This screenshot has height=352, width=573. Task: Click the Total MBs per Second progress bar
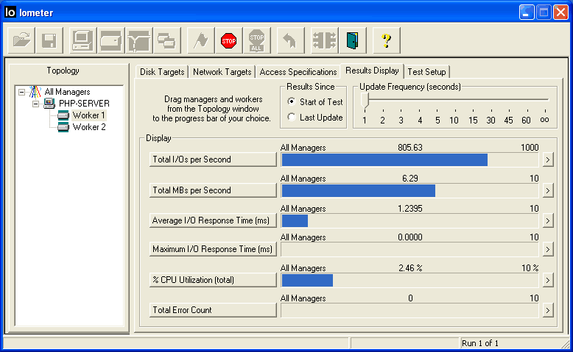(x=409, y=190)
